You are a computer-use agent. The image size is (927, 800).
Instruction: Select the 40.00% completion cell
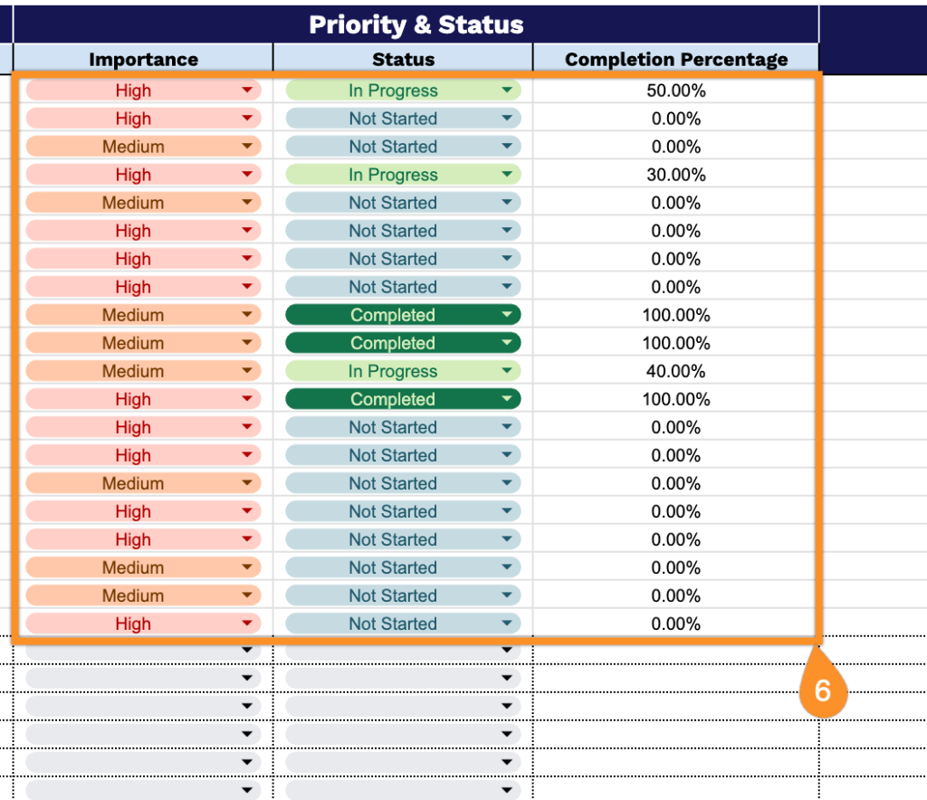pos(675,371)
